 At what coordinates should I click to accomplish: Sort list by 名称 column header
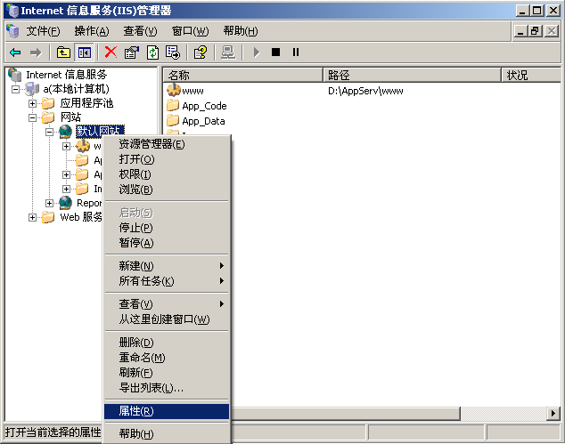tap(243, 75)
